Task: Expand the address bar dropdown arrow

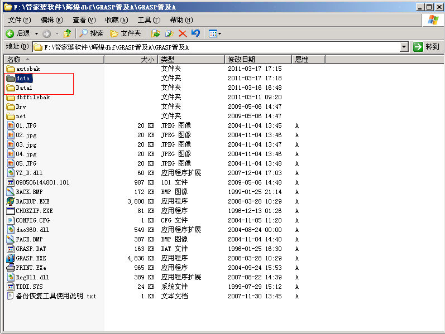Action: pos(404,47)
